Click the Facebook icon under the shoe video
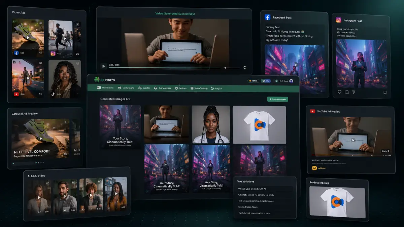This screenshot has height=227, width=404. point(16,53)
